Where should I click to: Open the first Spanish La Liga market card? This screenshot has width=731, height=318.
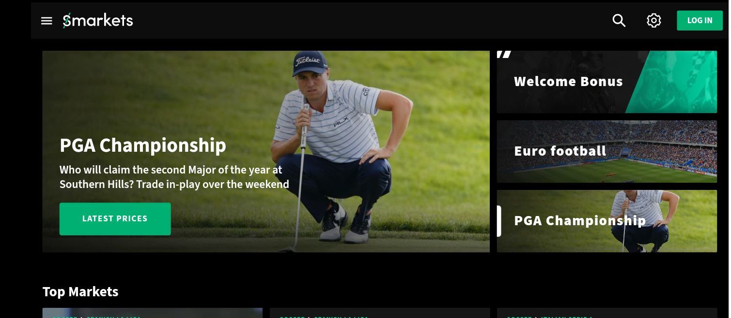152,313
